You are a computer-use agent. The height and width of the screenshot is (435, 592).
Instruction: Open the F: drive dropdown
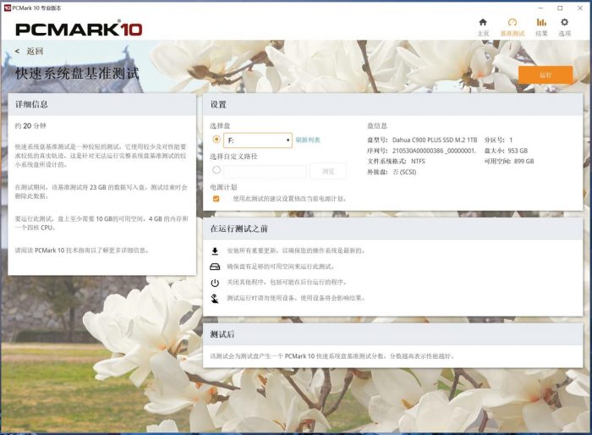[x=258, y=140]
